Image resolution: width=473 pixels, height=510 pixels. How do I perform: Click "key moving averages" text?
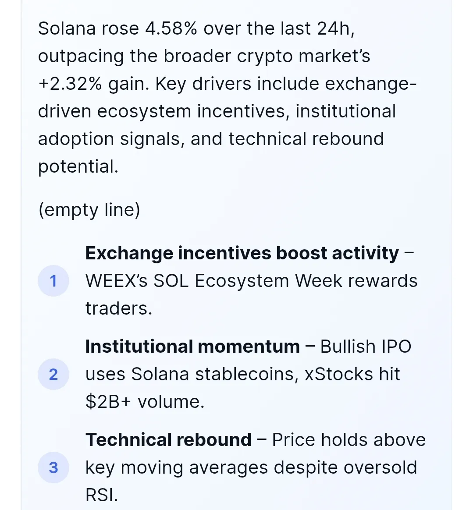coord(177,467)
